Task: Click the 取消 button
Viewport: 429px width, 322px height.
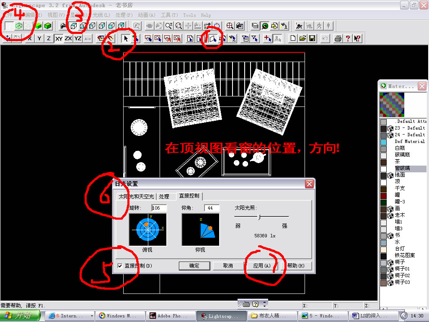Action: [228, 265]
